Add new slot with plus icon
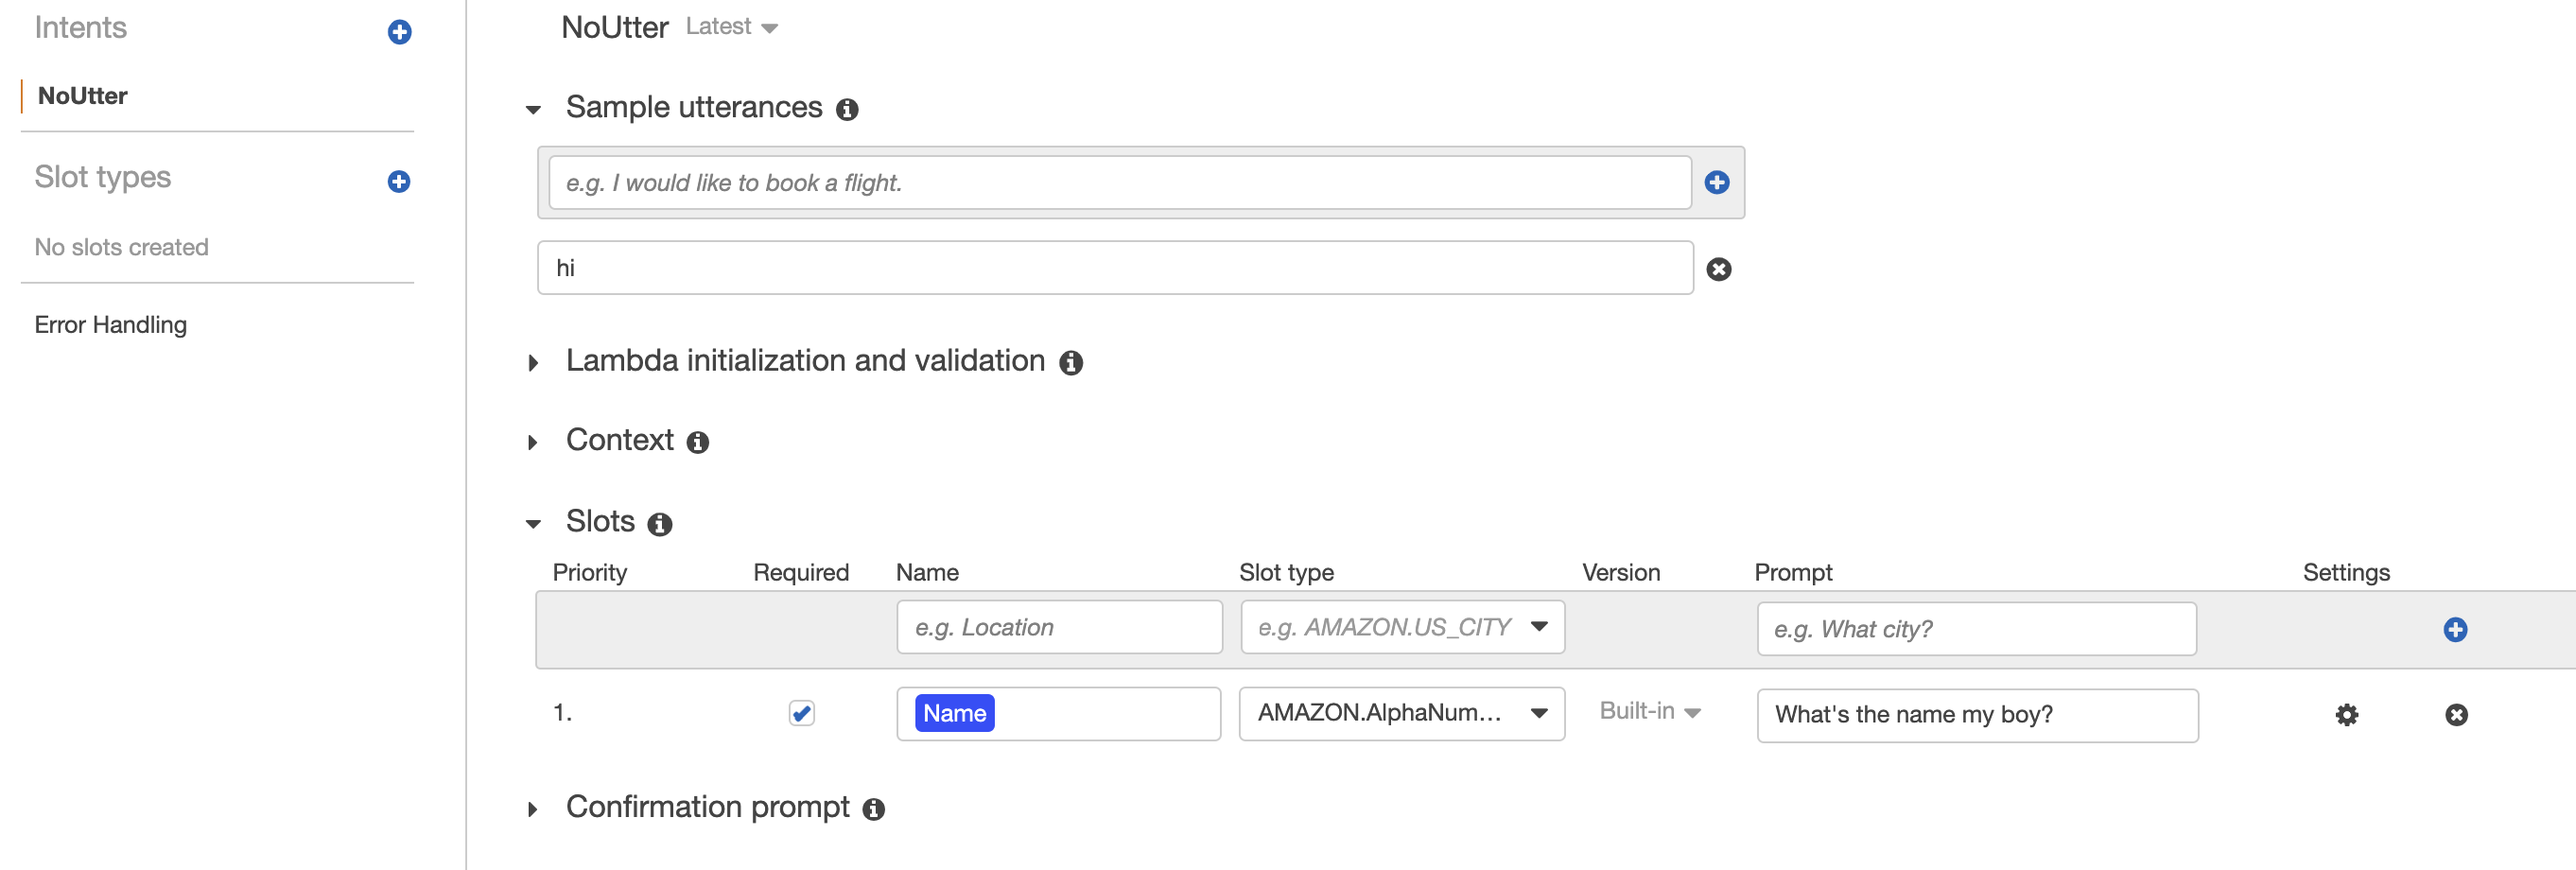 click(2454, 629)
